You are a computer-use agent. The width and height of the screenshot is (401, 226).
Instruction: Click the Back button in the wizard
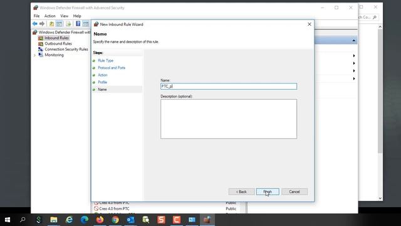pos(241,191)
